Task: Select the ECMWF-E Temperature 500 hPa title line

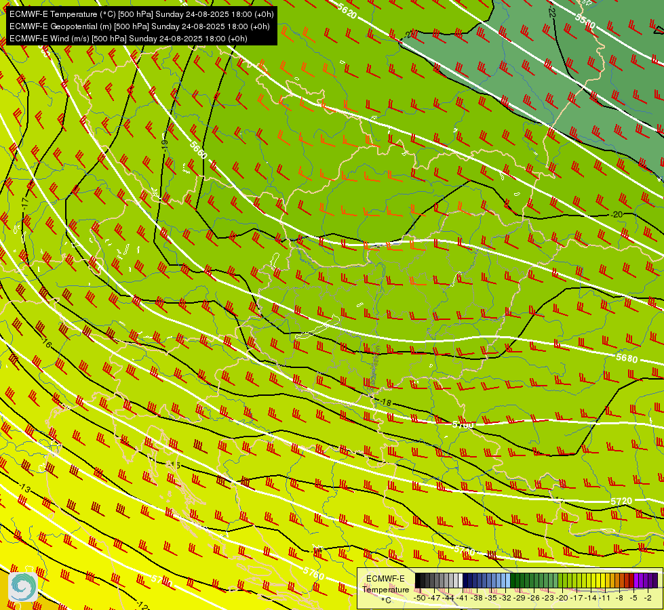Action: click(142, 14)
